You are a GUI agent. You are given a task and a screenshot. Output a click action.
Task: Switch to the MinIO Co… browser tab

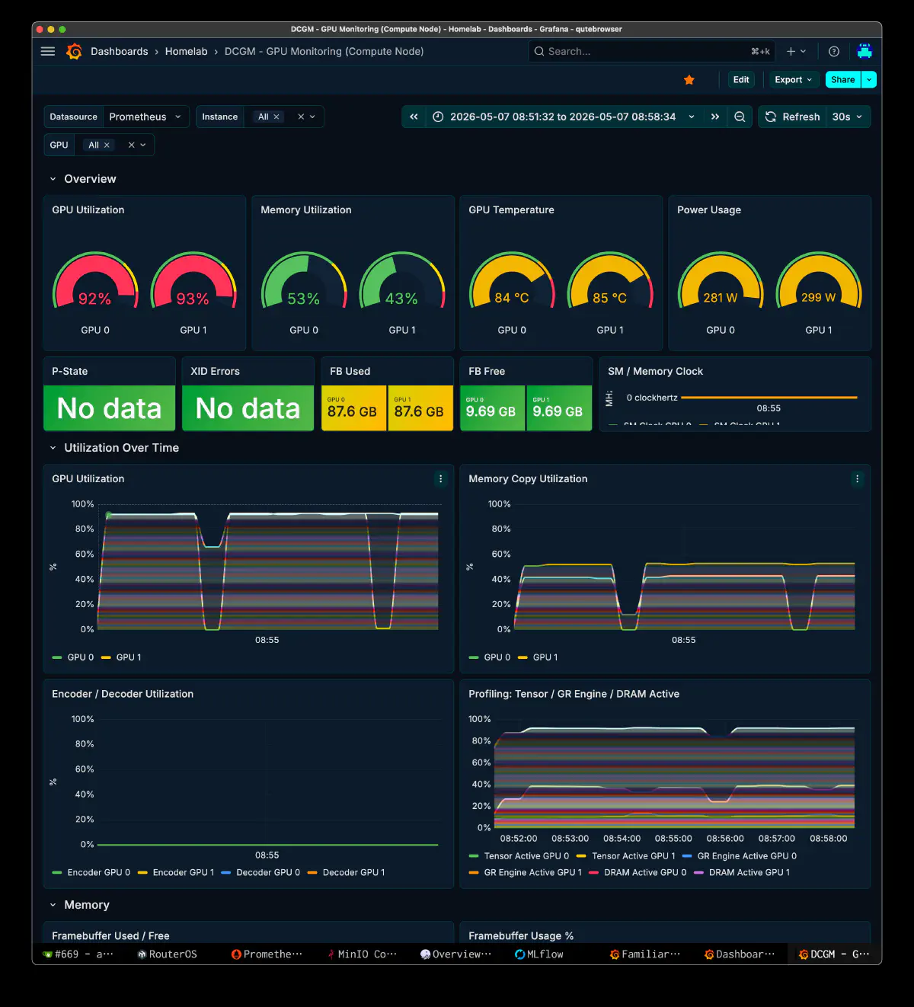pos(363,954)
